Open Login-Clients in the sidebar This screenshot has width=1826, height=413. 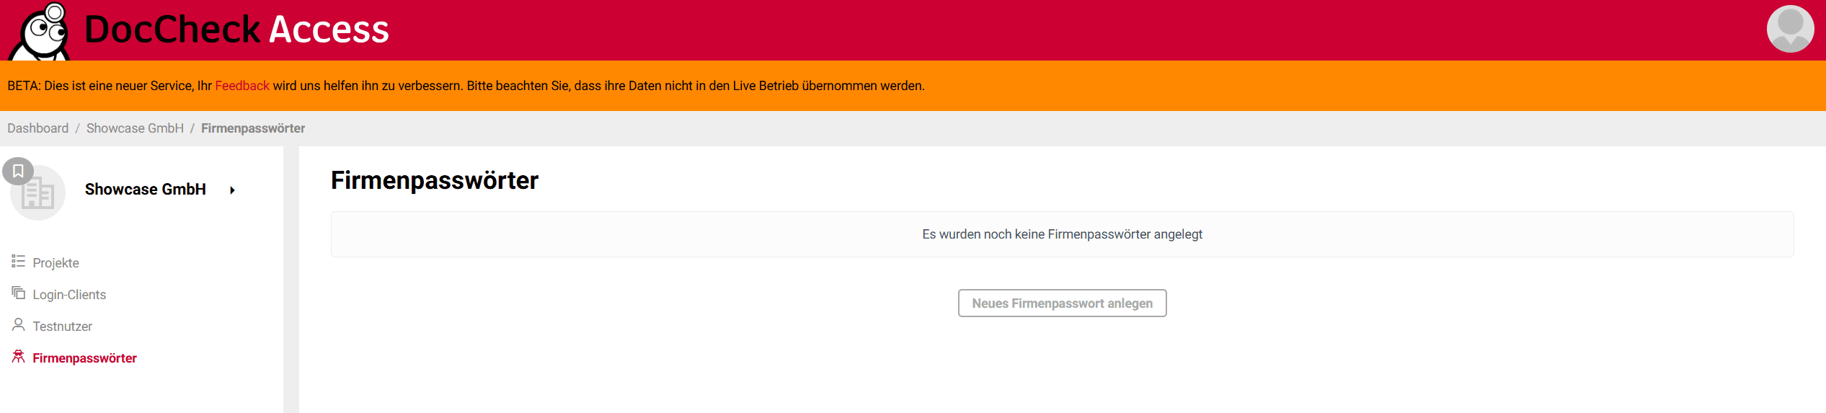(x=69, y=295)
